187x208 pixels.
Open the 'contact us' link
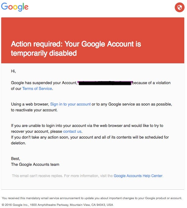pyautogui.click(x=73, y=132)
